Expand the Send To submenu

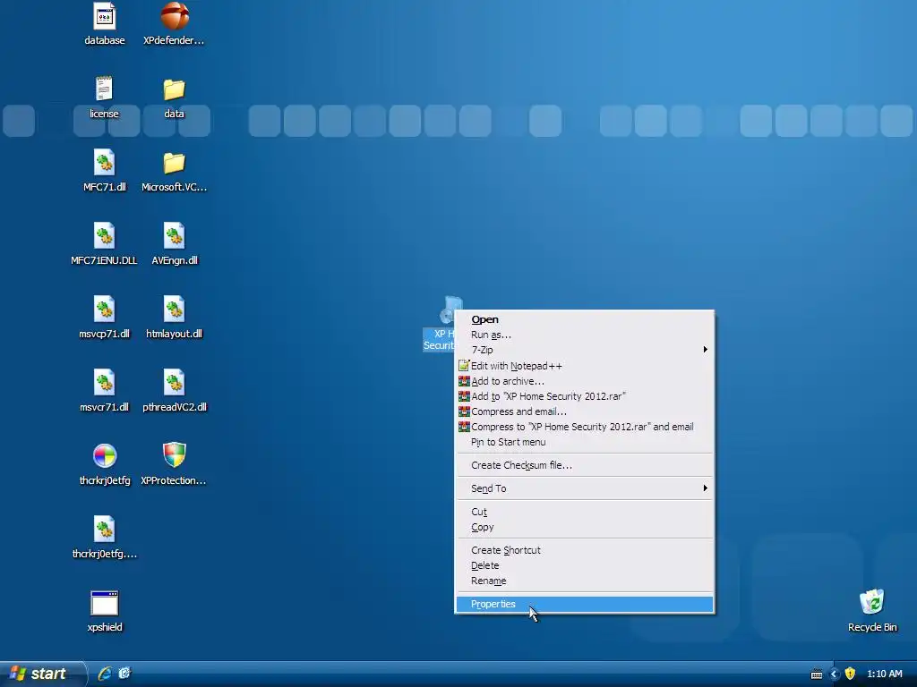[584, 488]
